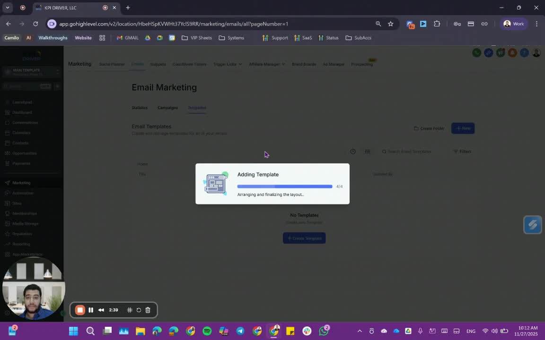Viewport: 545px width, 340px height.
Task: Restart the recording
Action: point(139,310)
